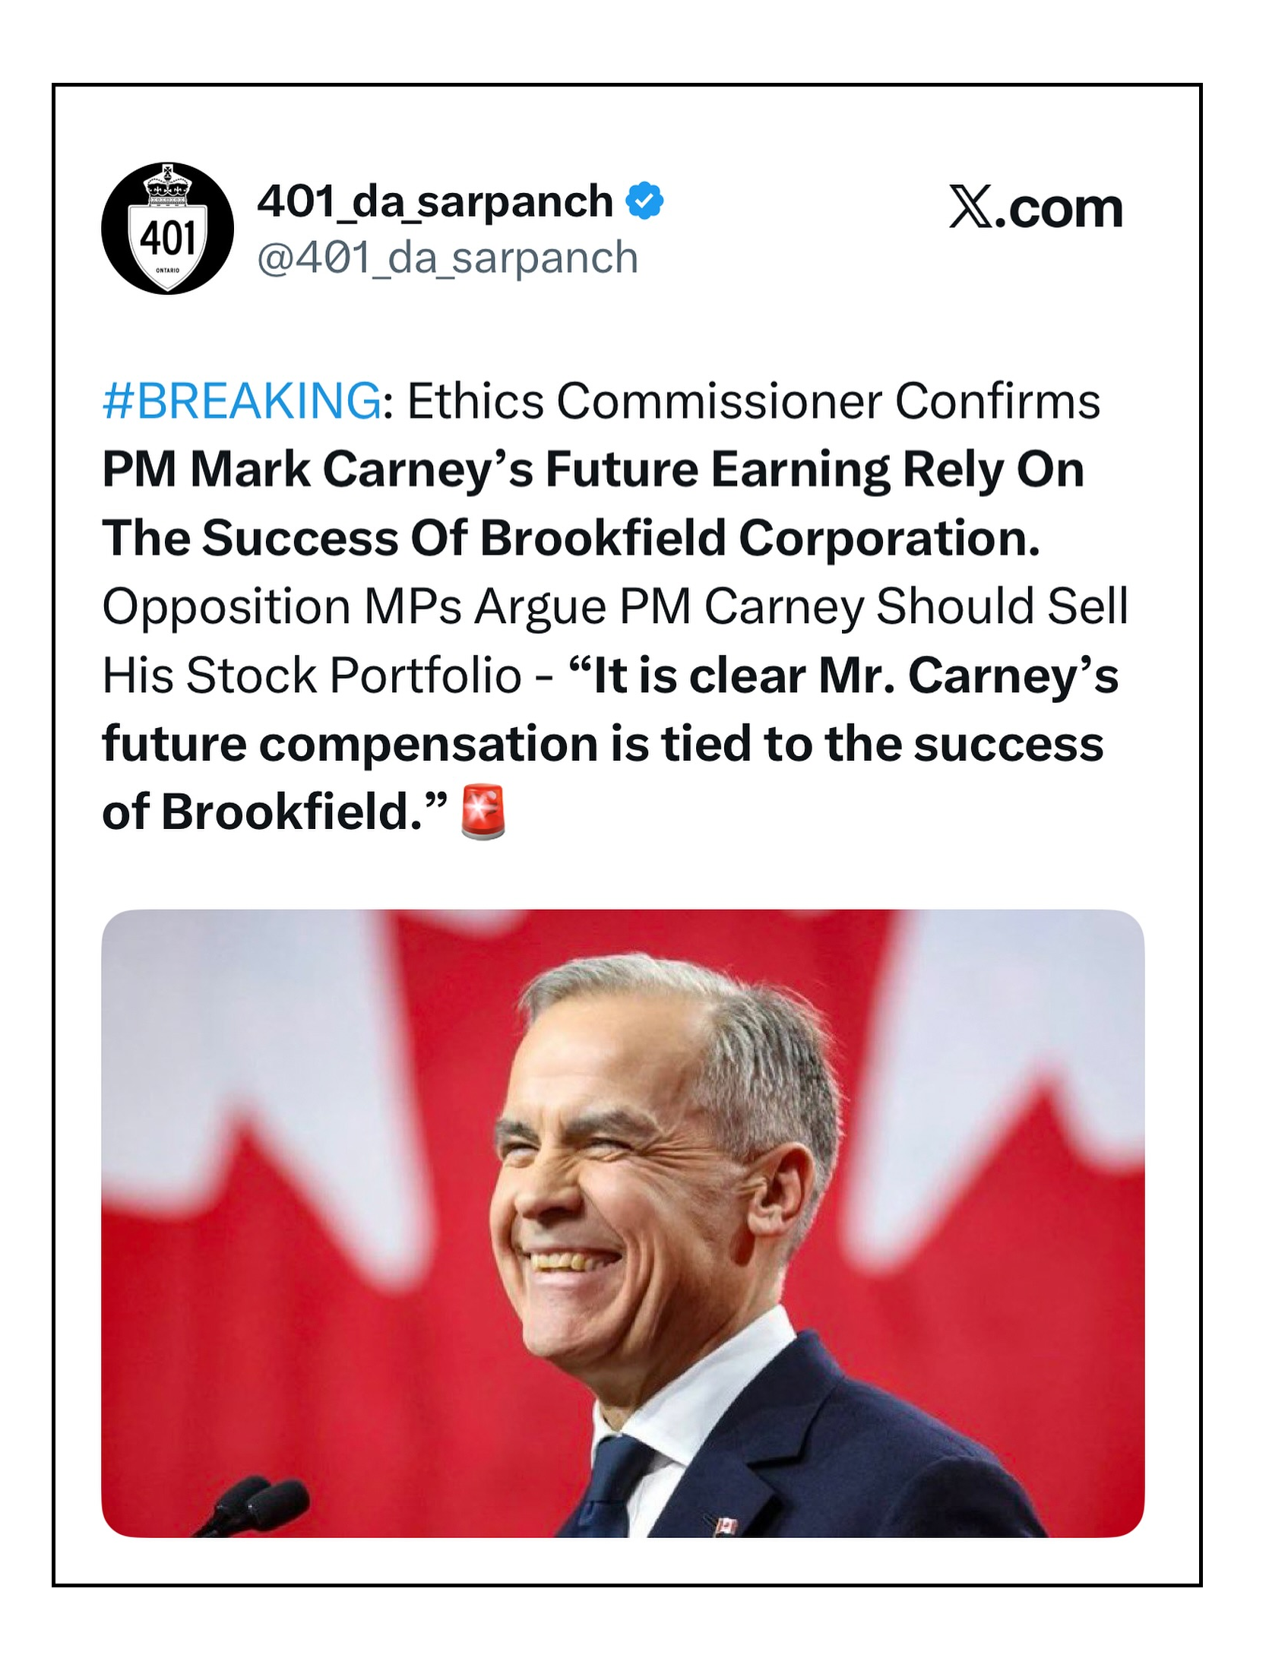Image resolution: width=1269 pixels, height=1655 pixels.
Task: Open the 401_da_sarpanch display name
Action: click(435, 201)
